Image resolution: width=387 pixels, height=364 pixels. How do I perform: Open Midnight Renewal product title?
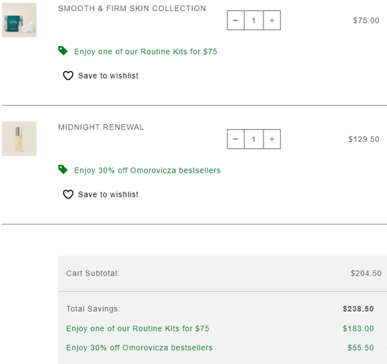coord(101,127)
